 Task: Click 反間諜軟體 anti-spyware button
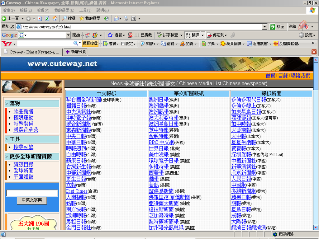(287, 44)
